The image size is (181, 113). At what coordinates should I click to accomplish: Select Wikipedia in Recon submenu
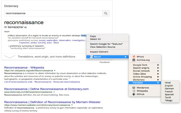pos(145,91)
